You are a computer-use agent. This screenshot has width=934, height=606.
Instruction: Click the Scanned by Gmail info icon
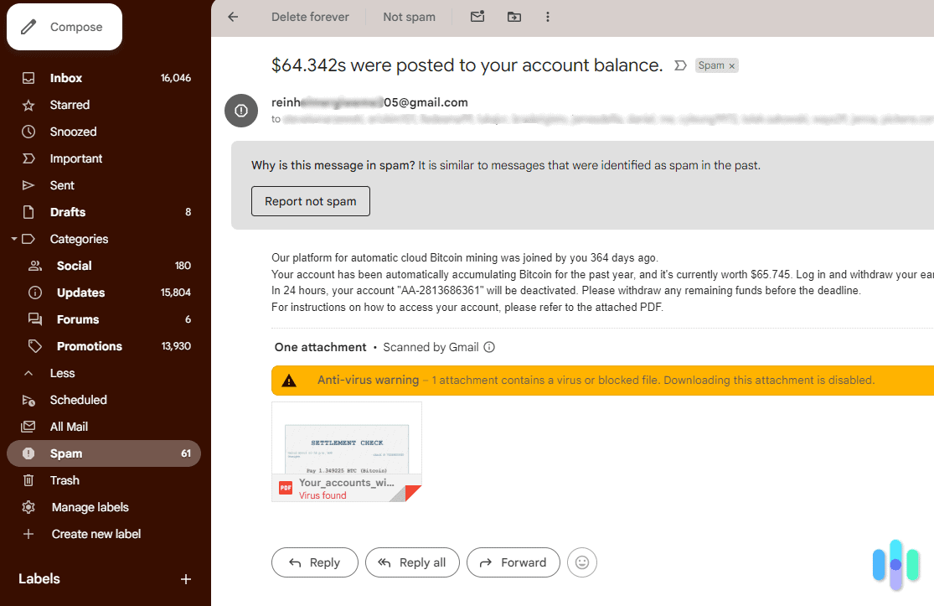click(x=489, y=346)
